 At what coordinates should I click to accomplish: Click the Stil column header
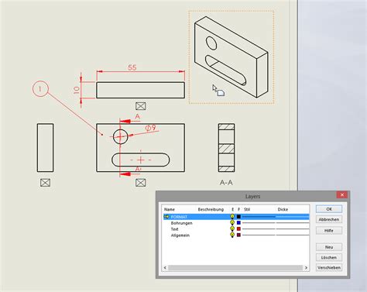(247, 209)
